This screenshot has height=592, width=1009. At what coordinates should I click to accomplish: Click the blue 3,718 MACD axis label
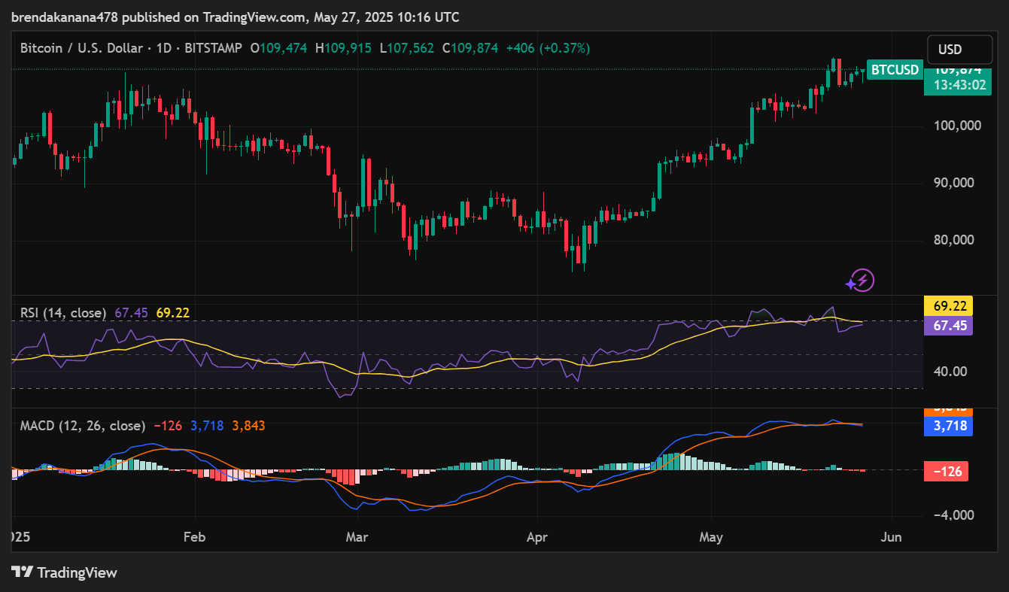[x=948, y=427]
